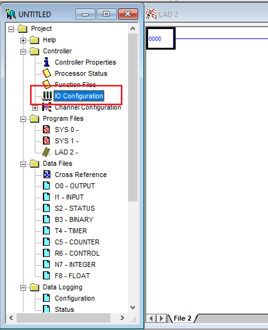Select the "LAD 2 -" program file
The image size is (268, 330).
[66, 152]
